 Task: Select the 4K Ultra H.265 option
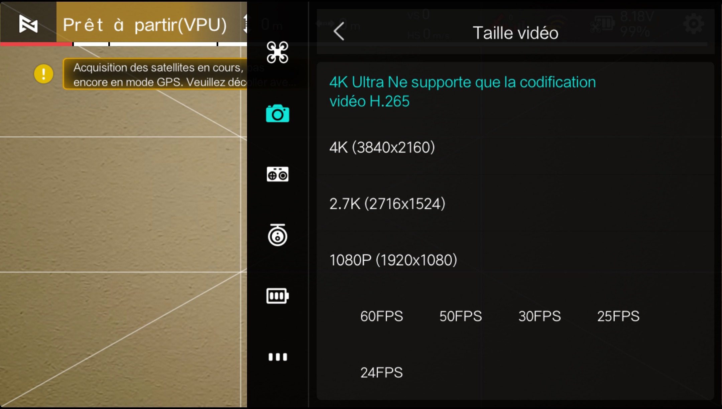(x=515, y=91)
